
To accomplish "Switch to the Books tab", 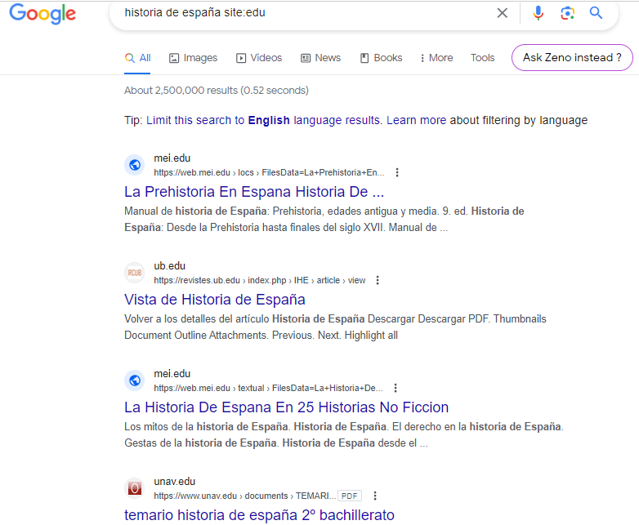I will click(381, 58).
